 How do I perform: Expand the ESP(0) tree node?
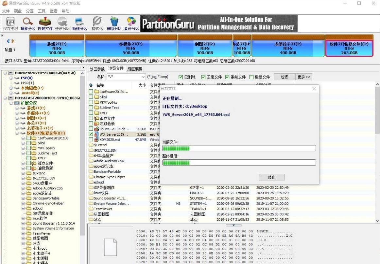click(11, 78)
